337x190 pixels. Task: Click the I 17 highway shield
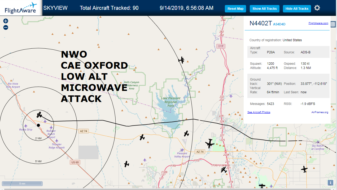(x=221, y=46)
